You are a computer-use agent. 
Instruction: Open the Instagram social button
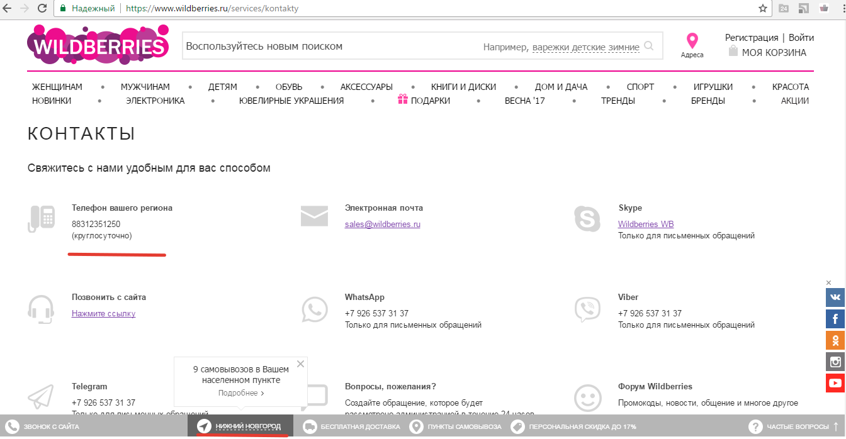click(x=835, y=361)
